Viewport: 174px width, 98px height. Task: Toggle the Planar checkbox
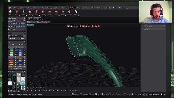(96, 94)
